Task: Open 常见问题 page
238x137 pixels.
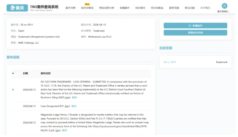Action: tap(190, 8)
